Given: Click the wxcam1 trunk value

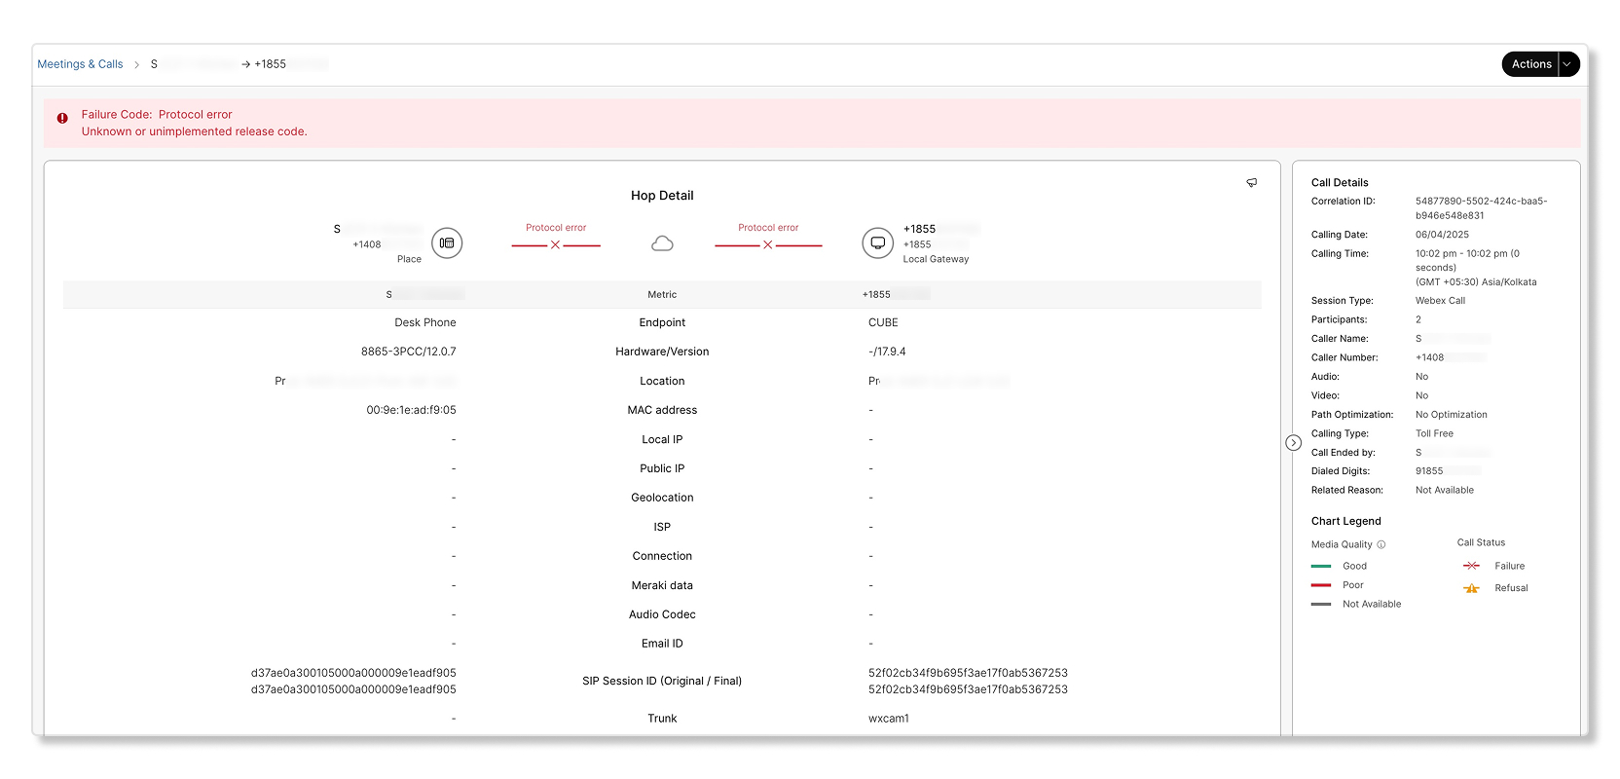Looking at the screenshot, I should coord(889,719).
